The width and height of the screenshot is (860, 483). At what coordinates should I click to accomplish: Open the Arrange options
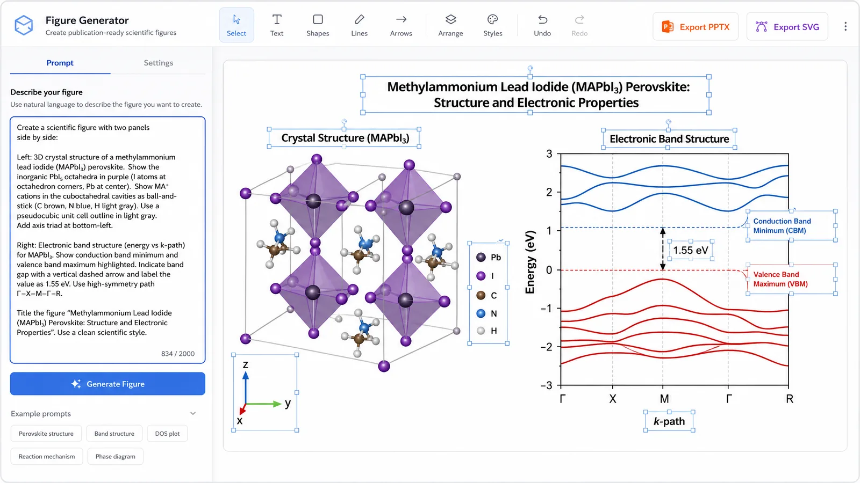[450, 25]
